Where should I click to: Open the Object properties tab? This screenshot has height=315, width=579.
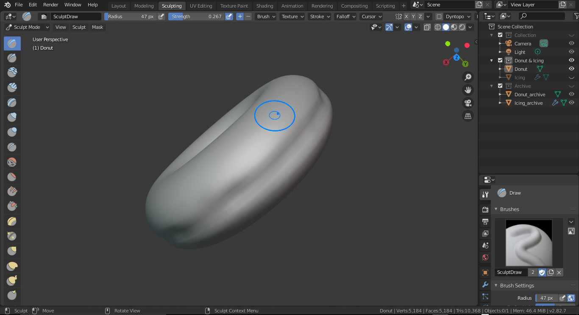(485, 272)
